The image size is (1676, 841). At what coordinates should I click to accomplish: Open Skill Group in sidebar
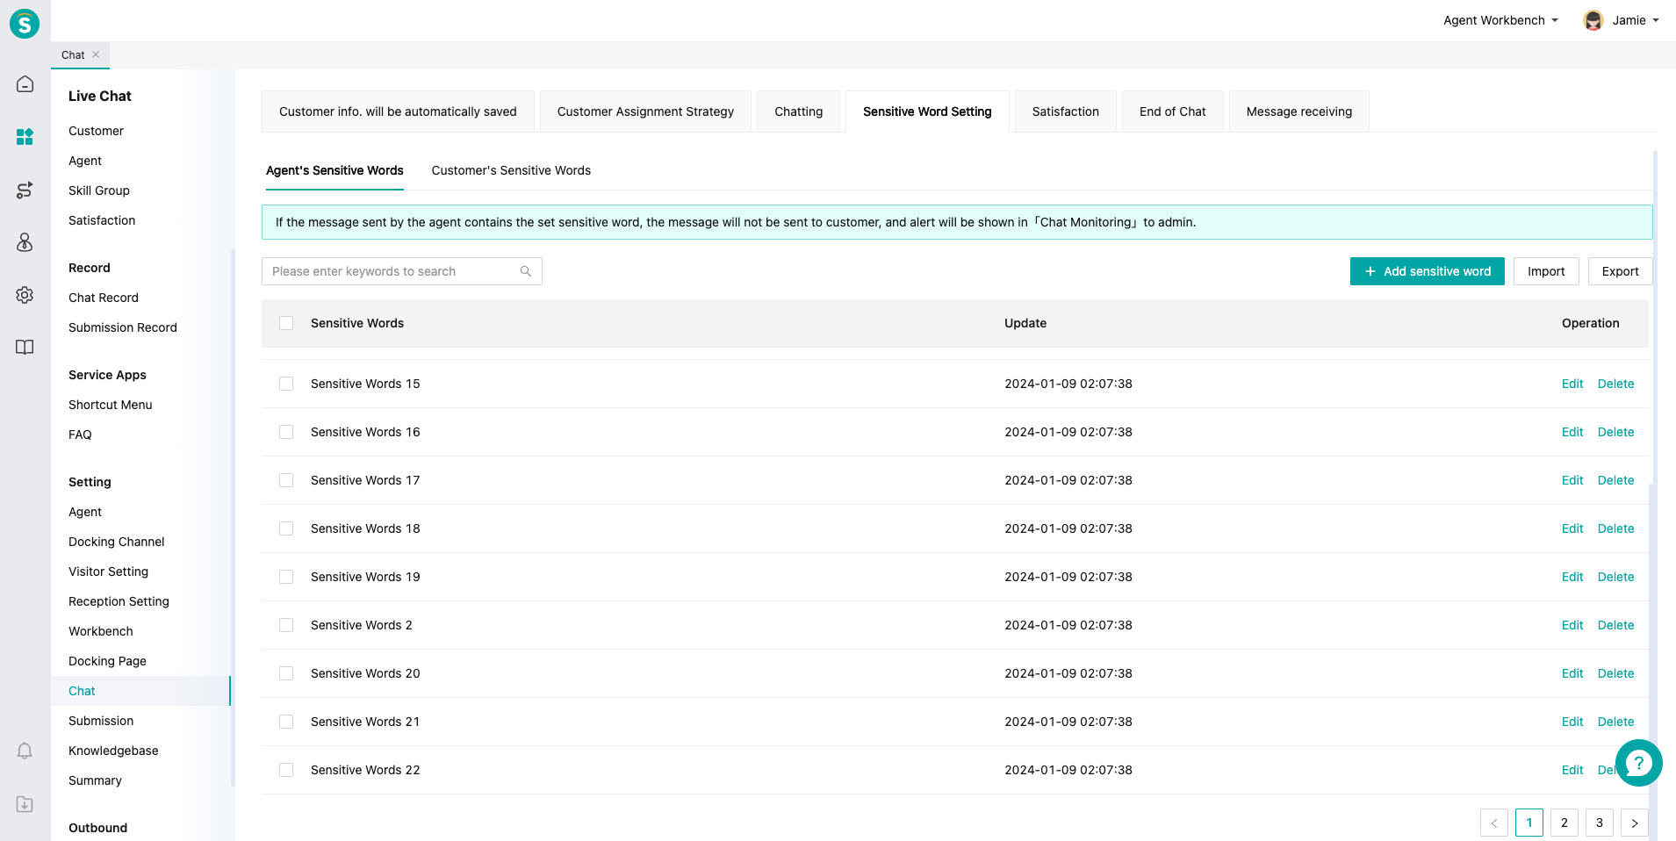coord(99,190)
